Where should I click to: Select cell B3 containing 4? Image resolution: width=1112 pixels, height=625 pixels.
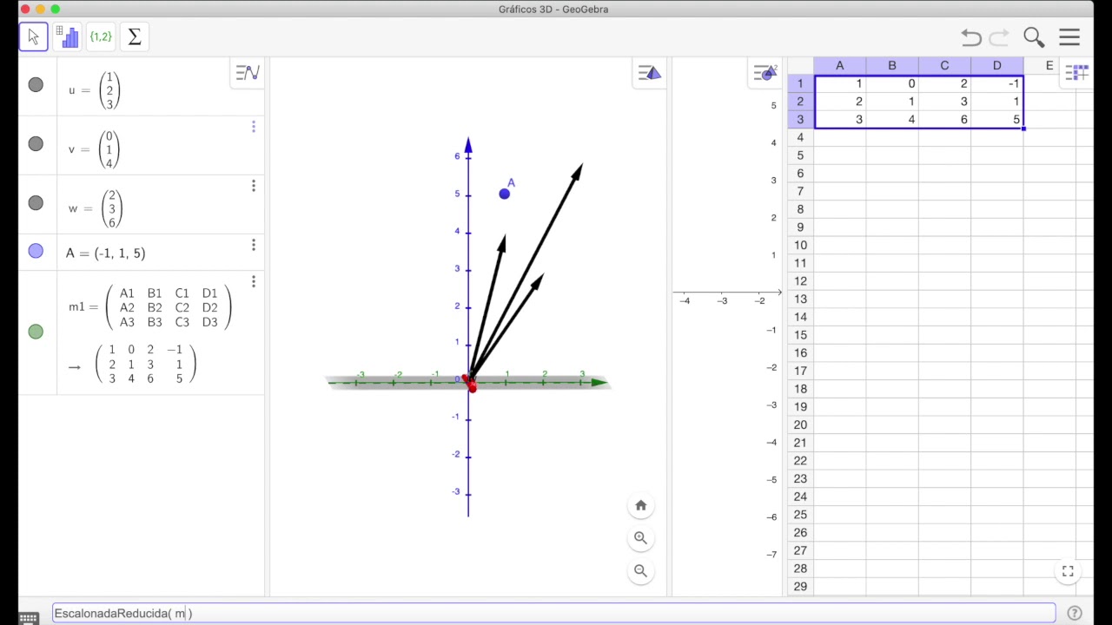coord(891,120)
